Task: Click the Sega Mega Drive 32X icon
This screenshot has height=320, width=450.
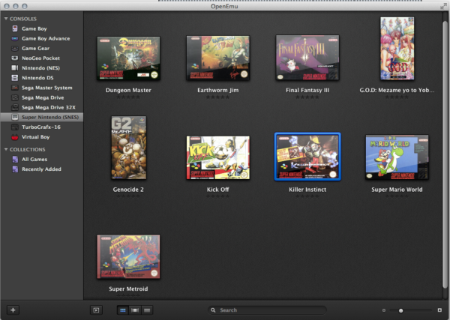Action: pos(15,107)
